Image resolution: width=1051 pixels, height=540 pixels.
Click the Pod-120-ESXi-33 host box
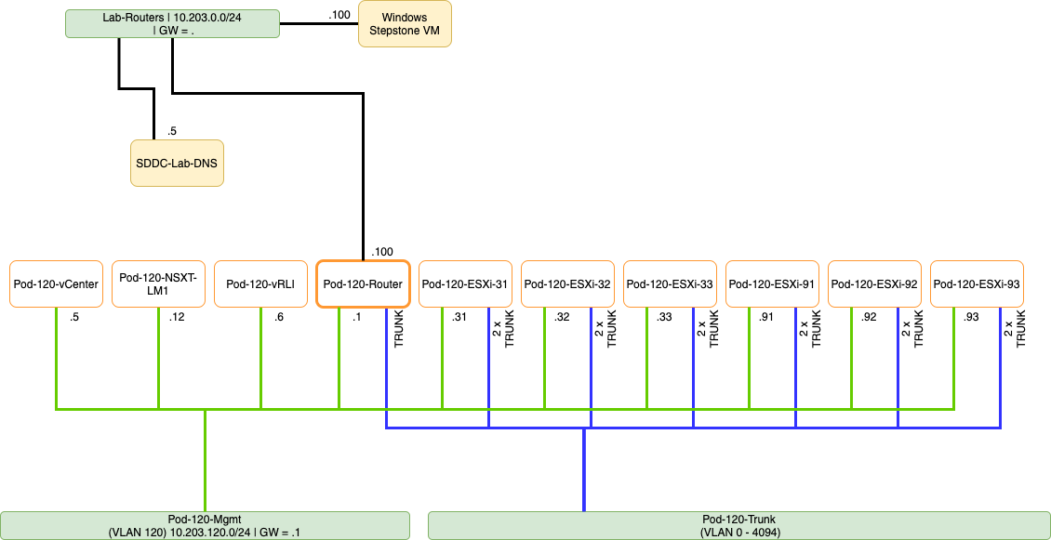pos(670,283)
